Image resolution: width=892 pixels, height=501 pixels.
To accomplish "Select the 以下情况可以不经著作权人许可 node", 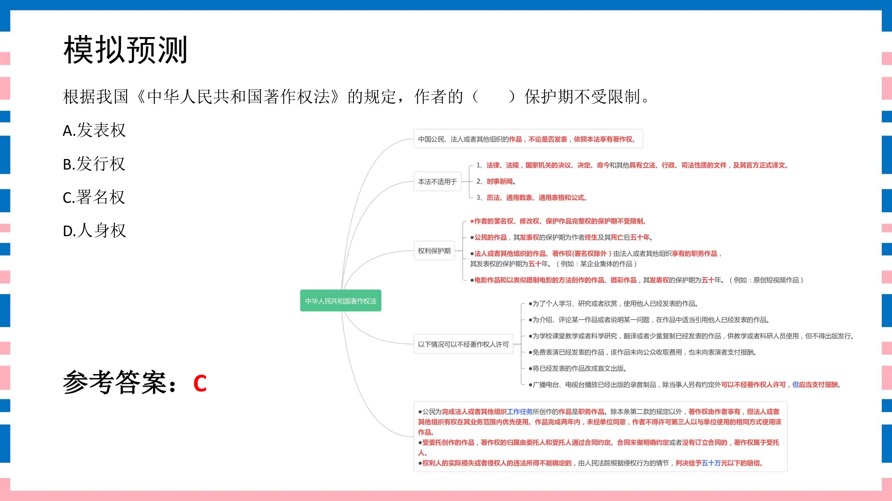I will pos(463,344).
